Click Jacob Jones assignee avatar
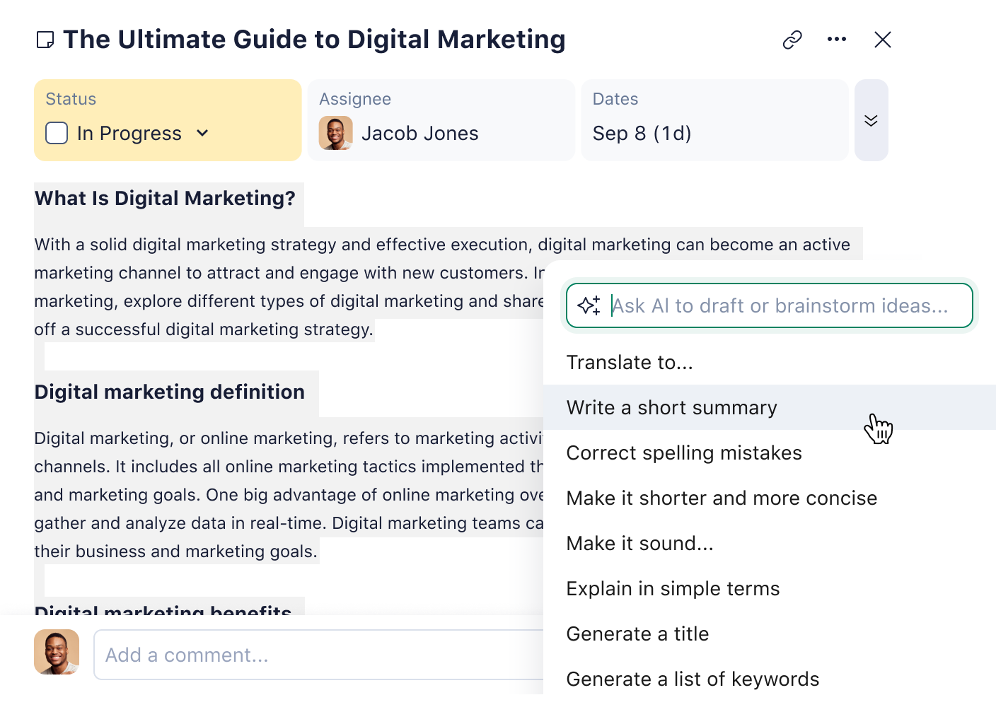This screenshot has height=724, width=996. pyautogui.click(x=336, y=133)
